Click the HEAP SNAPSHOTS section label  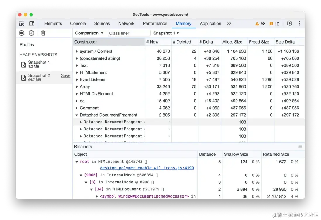[38, 55]
